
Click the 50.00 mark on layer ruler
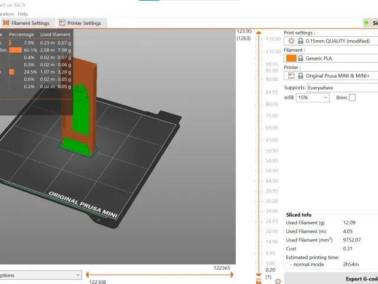point(272,171)
